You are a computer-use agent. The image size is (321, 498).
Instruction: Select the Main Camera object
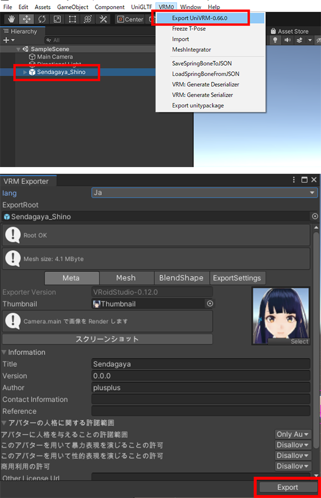(55, 56)
